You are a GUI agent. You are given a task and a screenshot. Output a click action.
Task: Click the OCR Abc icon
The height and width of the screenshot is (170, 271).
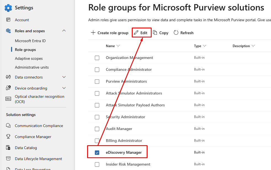click(x=8, y=99)
